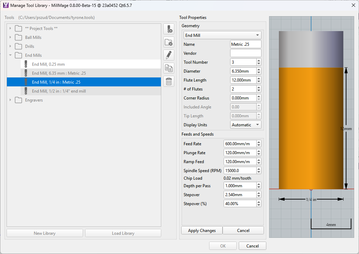Click the Drills folder icon

coord(18,46)
